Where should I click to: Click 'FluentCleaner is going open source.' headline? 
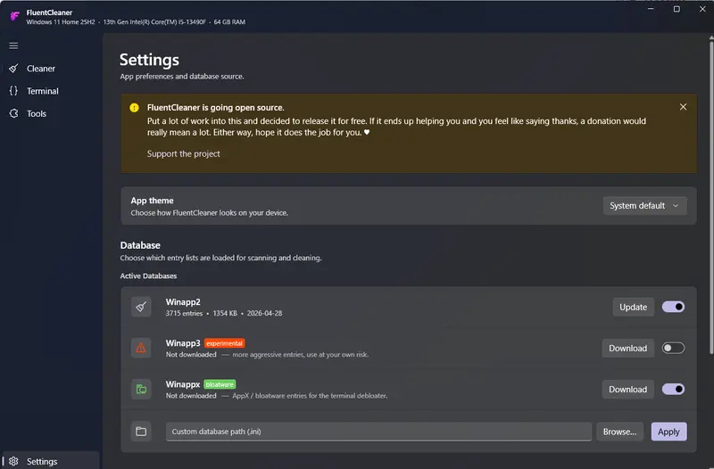coord(215,108)
